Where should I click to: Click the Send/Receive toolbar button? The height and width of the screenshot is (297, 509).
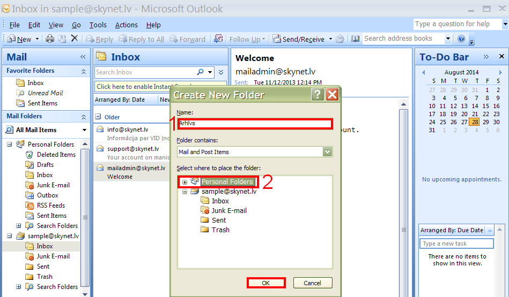click(x=299, y=39)
